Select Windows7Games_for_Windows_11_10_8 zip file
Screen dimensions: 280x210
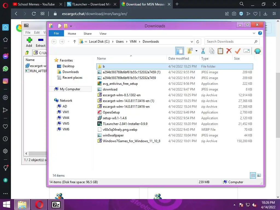175,141
